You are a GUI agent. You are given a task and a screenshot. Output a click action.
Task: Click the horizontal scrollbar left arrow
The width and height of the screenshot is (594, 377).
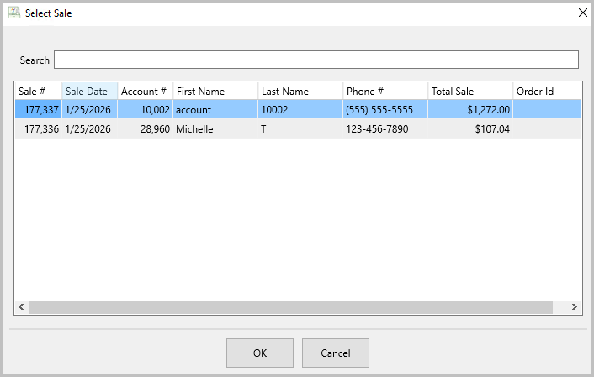pyautogui.click(x=21, y=306)
